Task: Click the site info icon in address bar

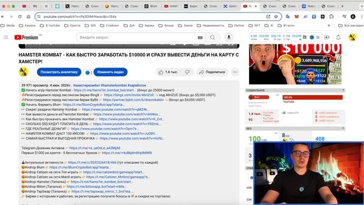Action: pyautogui.click(x=39, y=17)
